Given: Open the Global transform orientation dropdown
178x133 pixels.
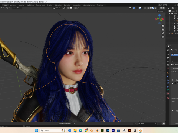Looking at the screenshot, I should 57,8.
